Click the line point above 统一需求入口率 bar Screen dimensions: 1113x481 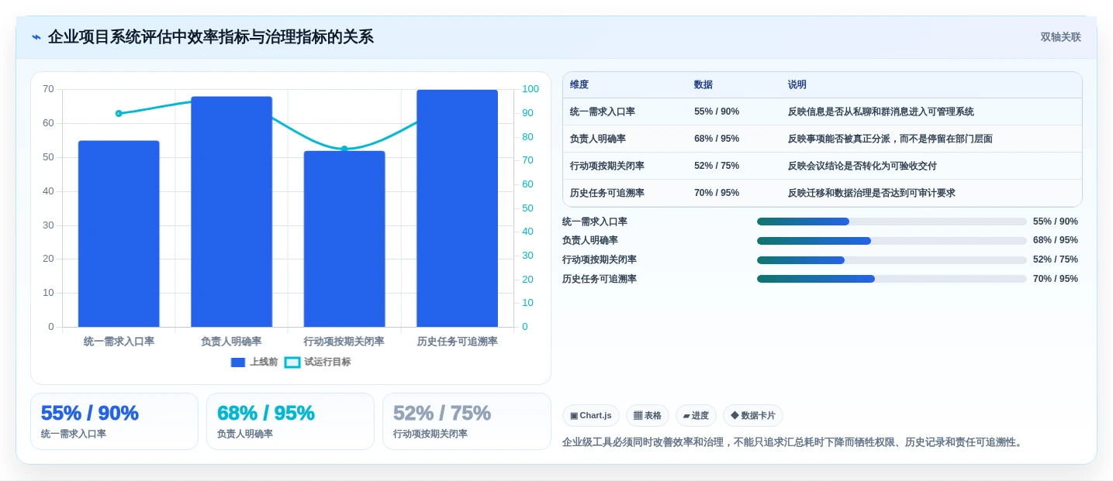(x=119, y=113)
